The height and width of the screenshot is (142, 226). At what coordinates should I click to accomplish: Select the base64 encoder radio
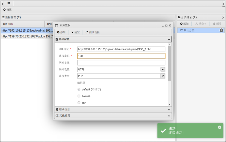pos(79,96)
